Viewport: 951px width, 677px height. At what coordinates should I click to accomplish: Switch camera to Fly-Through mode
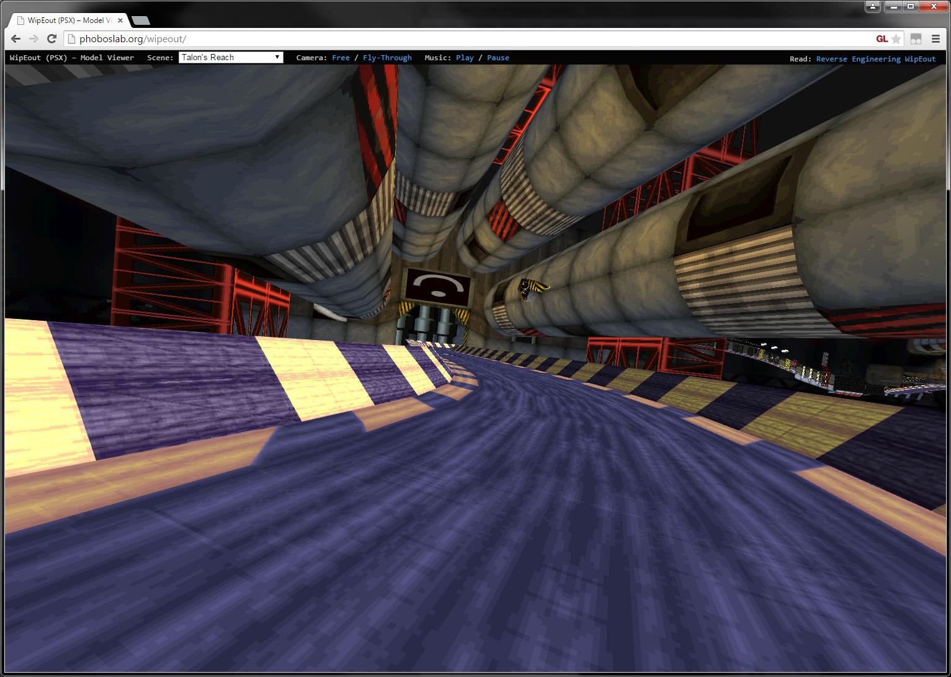point(387,58)
